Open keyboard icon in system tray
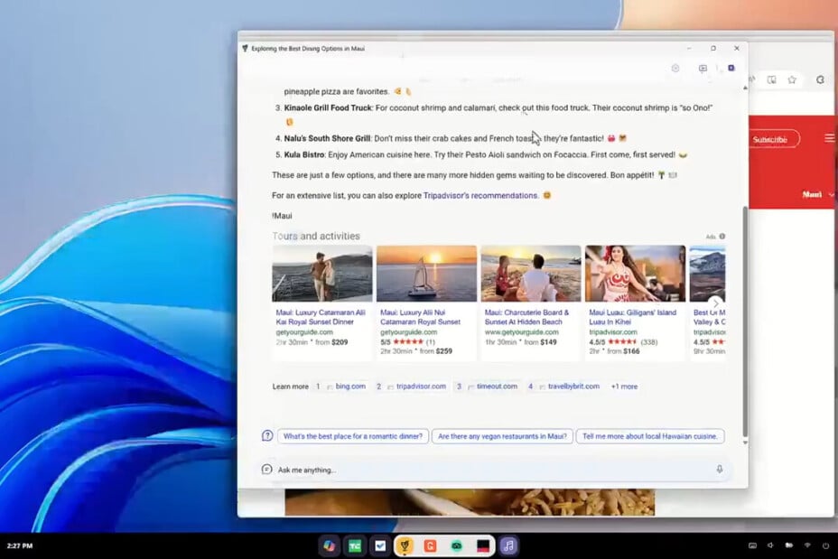The width and height of the screenshot is (838, 559). (x=752, y=545)
